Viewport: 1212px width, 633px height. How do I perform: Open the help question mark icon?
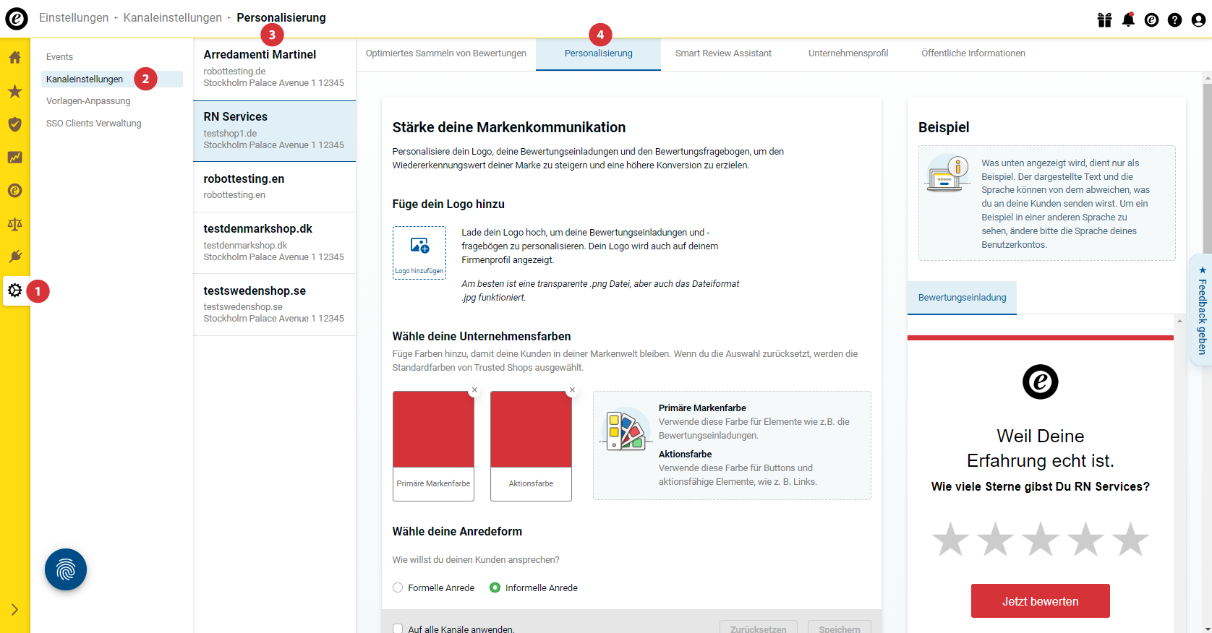coord(1174,20)
